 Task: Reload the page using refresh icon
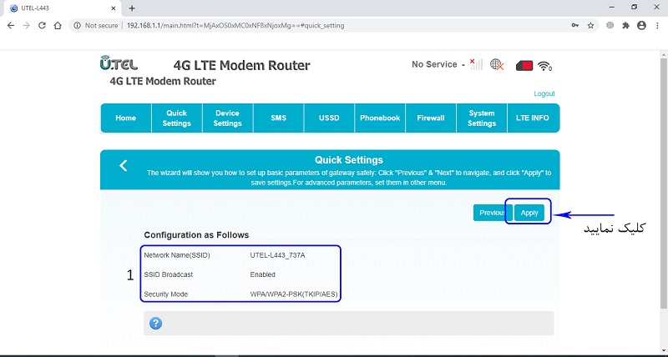point(42,26)
